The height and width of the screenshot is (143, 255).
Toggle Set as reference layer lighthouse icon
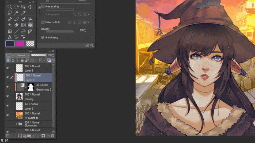point(13,60)
